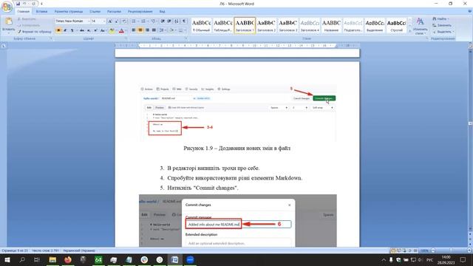Increase paragraph indent
The image size is (473, 266).
coord(169,21)
